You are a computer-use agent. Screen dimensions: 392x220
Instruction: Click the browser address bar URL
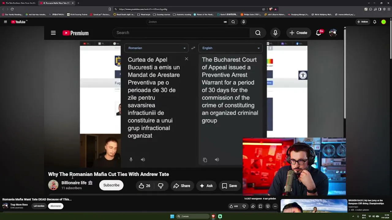[x=143, y=9]
